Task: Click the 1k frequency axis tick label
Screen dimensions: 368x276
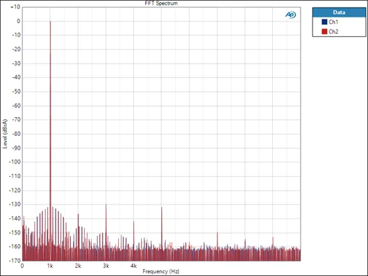Action: [50, 266]
